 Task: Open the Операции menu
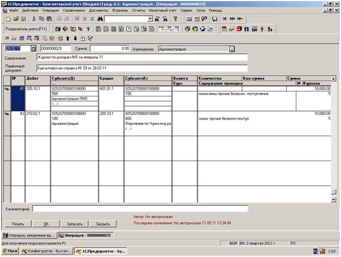[50, 10]
